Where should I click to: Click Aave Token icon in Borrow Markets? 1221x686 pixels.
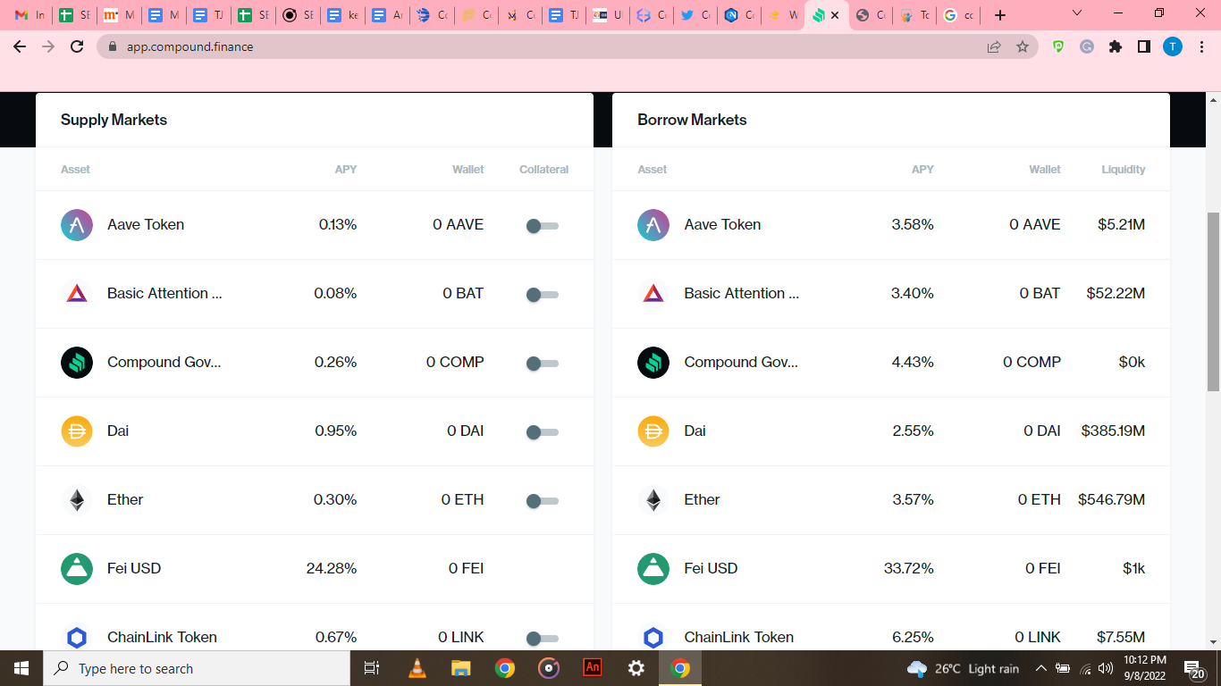653,225
